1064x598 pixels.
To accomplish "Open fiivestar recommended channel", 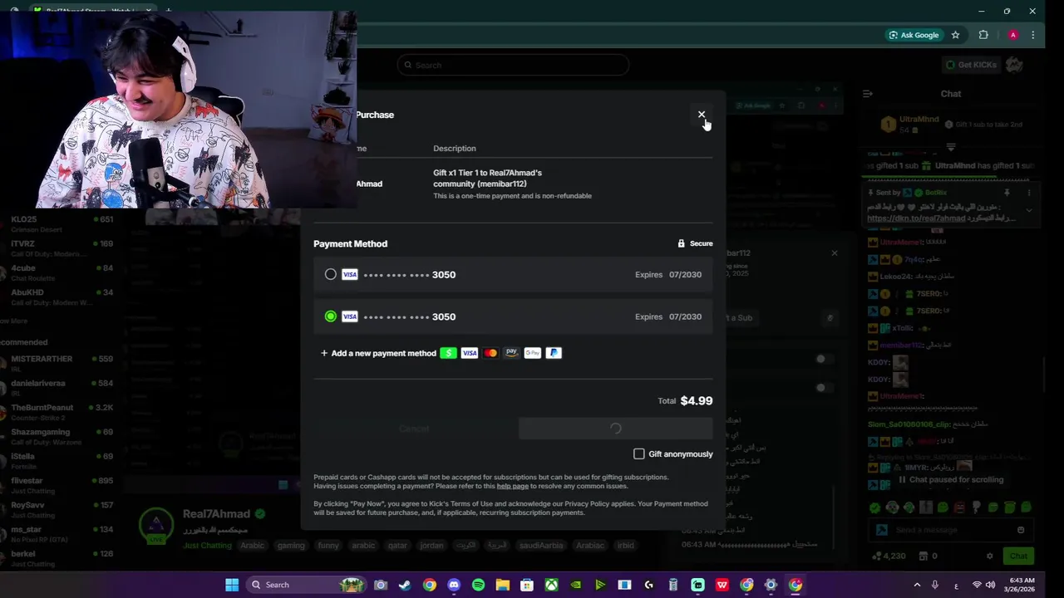I will tap(58, 485).
